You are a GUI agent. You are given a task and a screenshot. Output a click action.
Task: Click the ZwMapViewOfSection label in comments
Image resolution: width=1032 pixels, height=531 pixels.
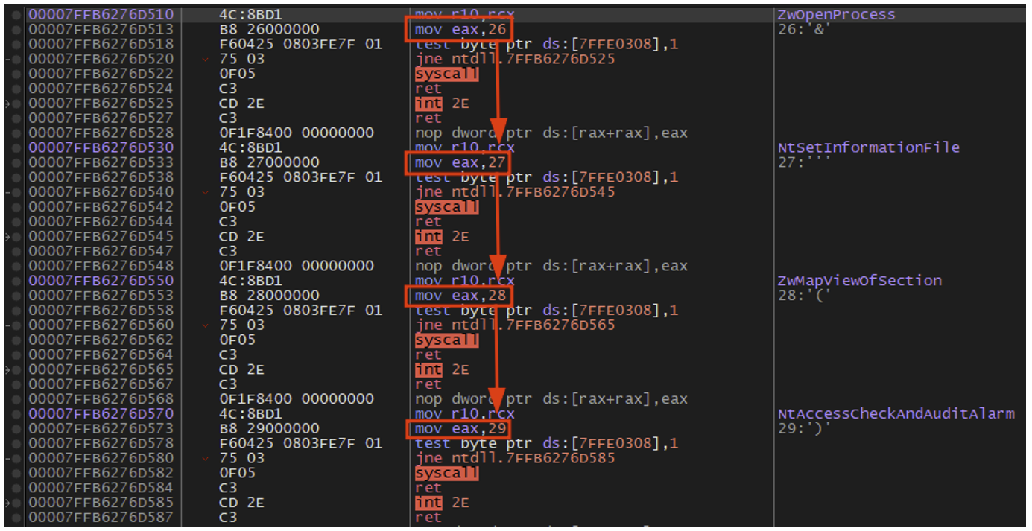[x=859, y=281]
